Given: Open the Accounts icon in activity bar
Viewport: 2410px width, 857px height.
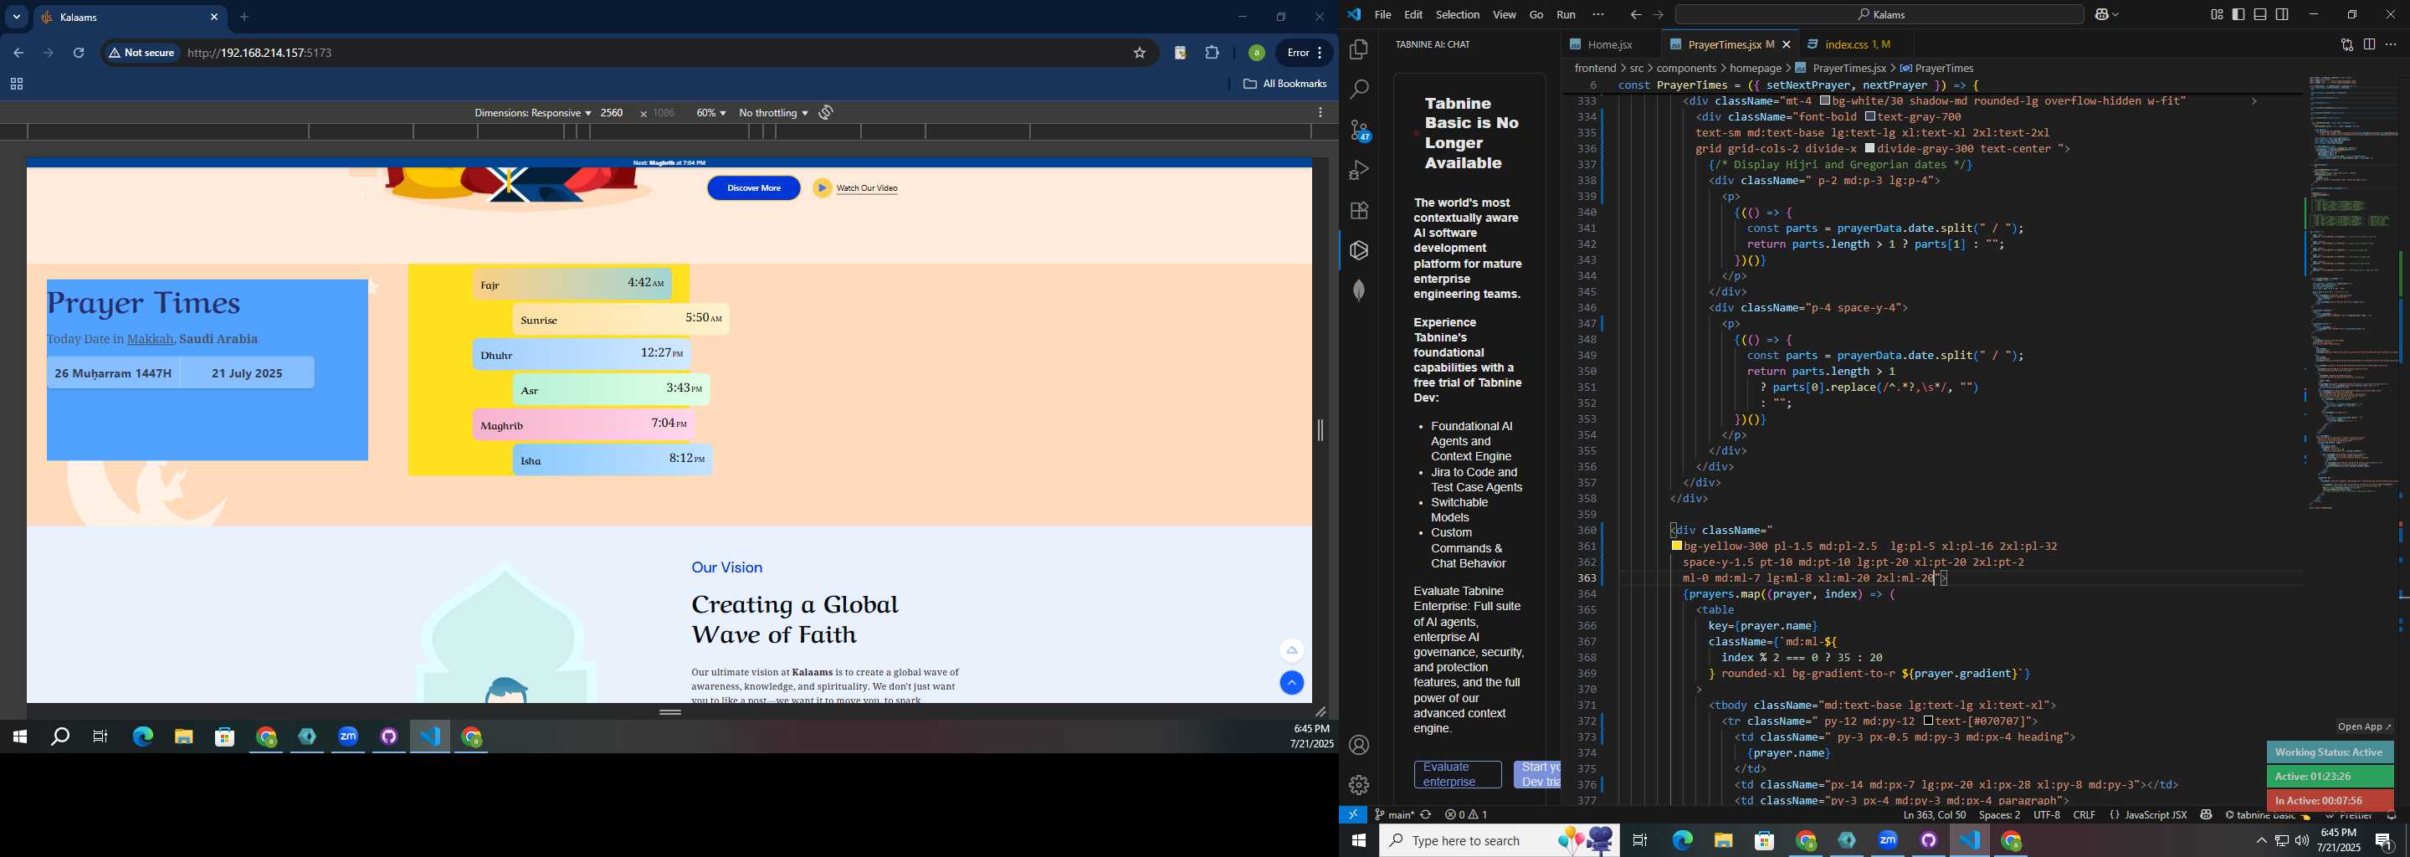Looking at the screenshot, I should click(1358, 746).
